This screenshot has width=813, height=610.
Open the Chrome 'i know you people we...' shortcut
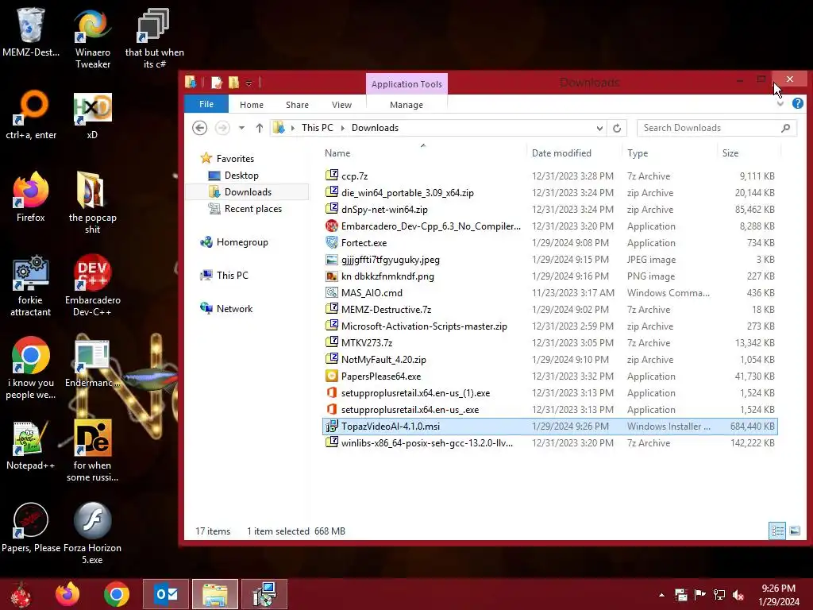point(31,368)
